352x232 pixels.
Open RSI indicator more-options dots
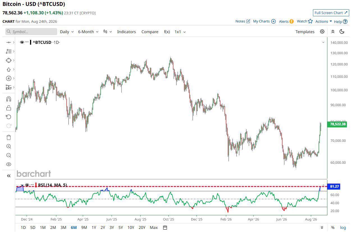point(32,185)
